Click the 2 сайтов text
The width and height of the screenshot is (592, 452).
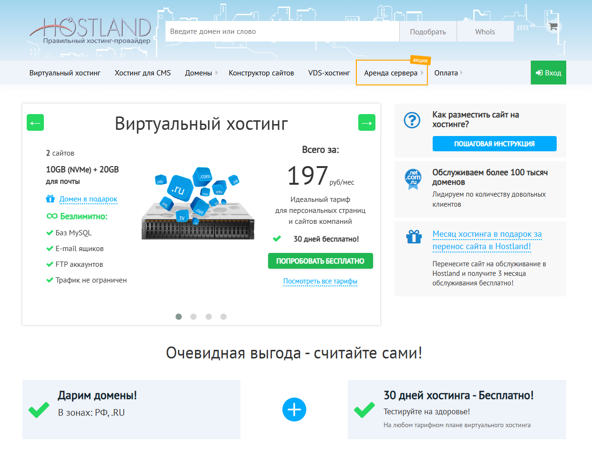click(x=60, y=153)
